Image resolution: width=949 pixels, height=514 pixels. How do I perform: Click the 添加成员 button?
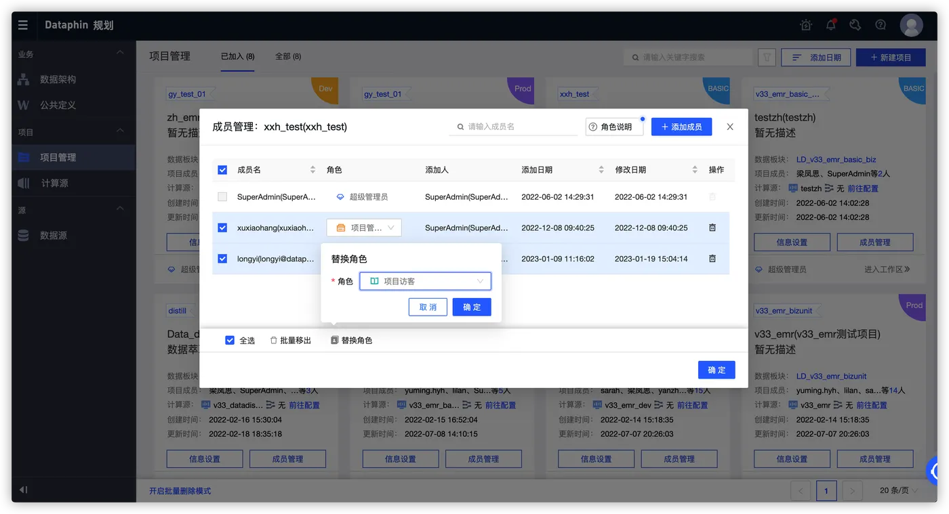[x=681, y=127]
